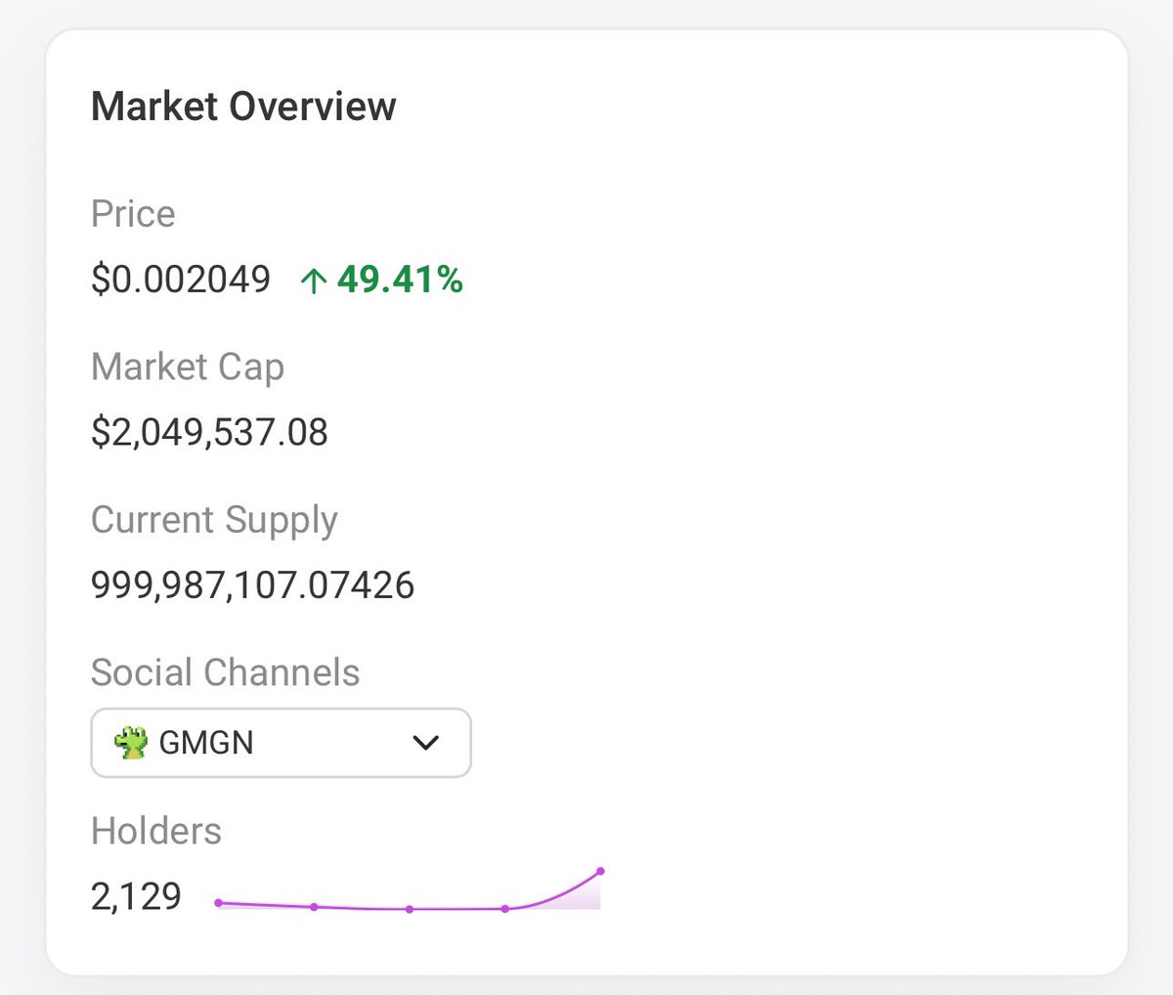Click the Market Cap label
Image resolution: width=1173 pixels, height=995 pixels.
pos(188,368)
